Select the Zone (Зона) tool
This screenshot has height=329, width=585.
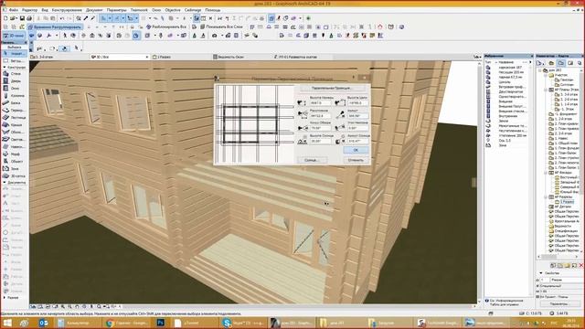[14, 168]
